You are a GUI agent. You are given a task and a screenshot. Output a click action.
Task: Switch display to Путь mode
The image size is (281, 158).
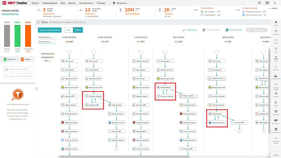(68, 30)
